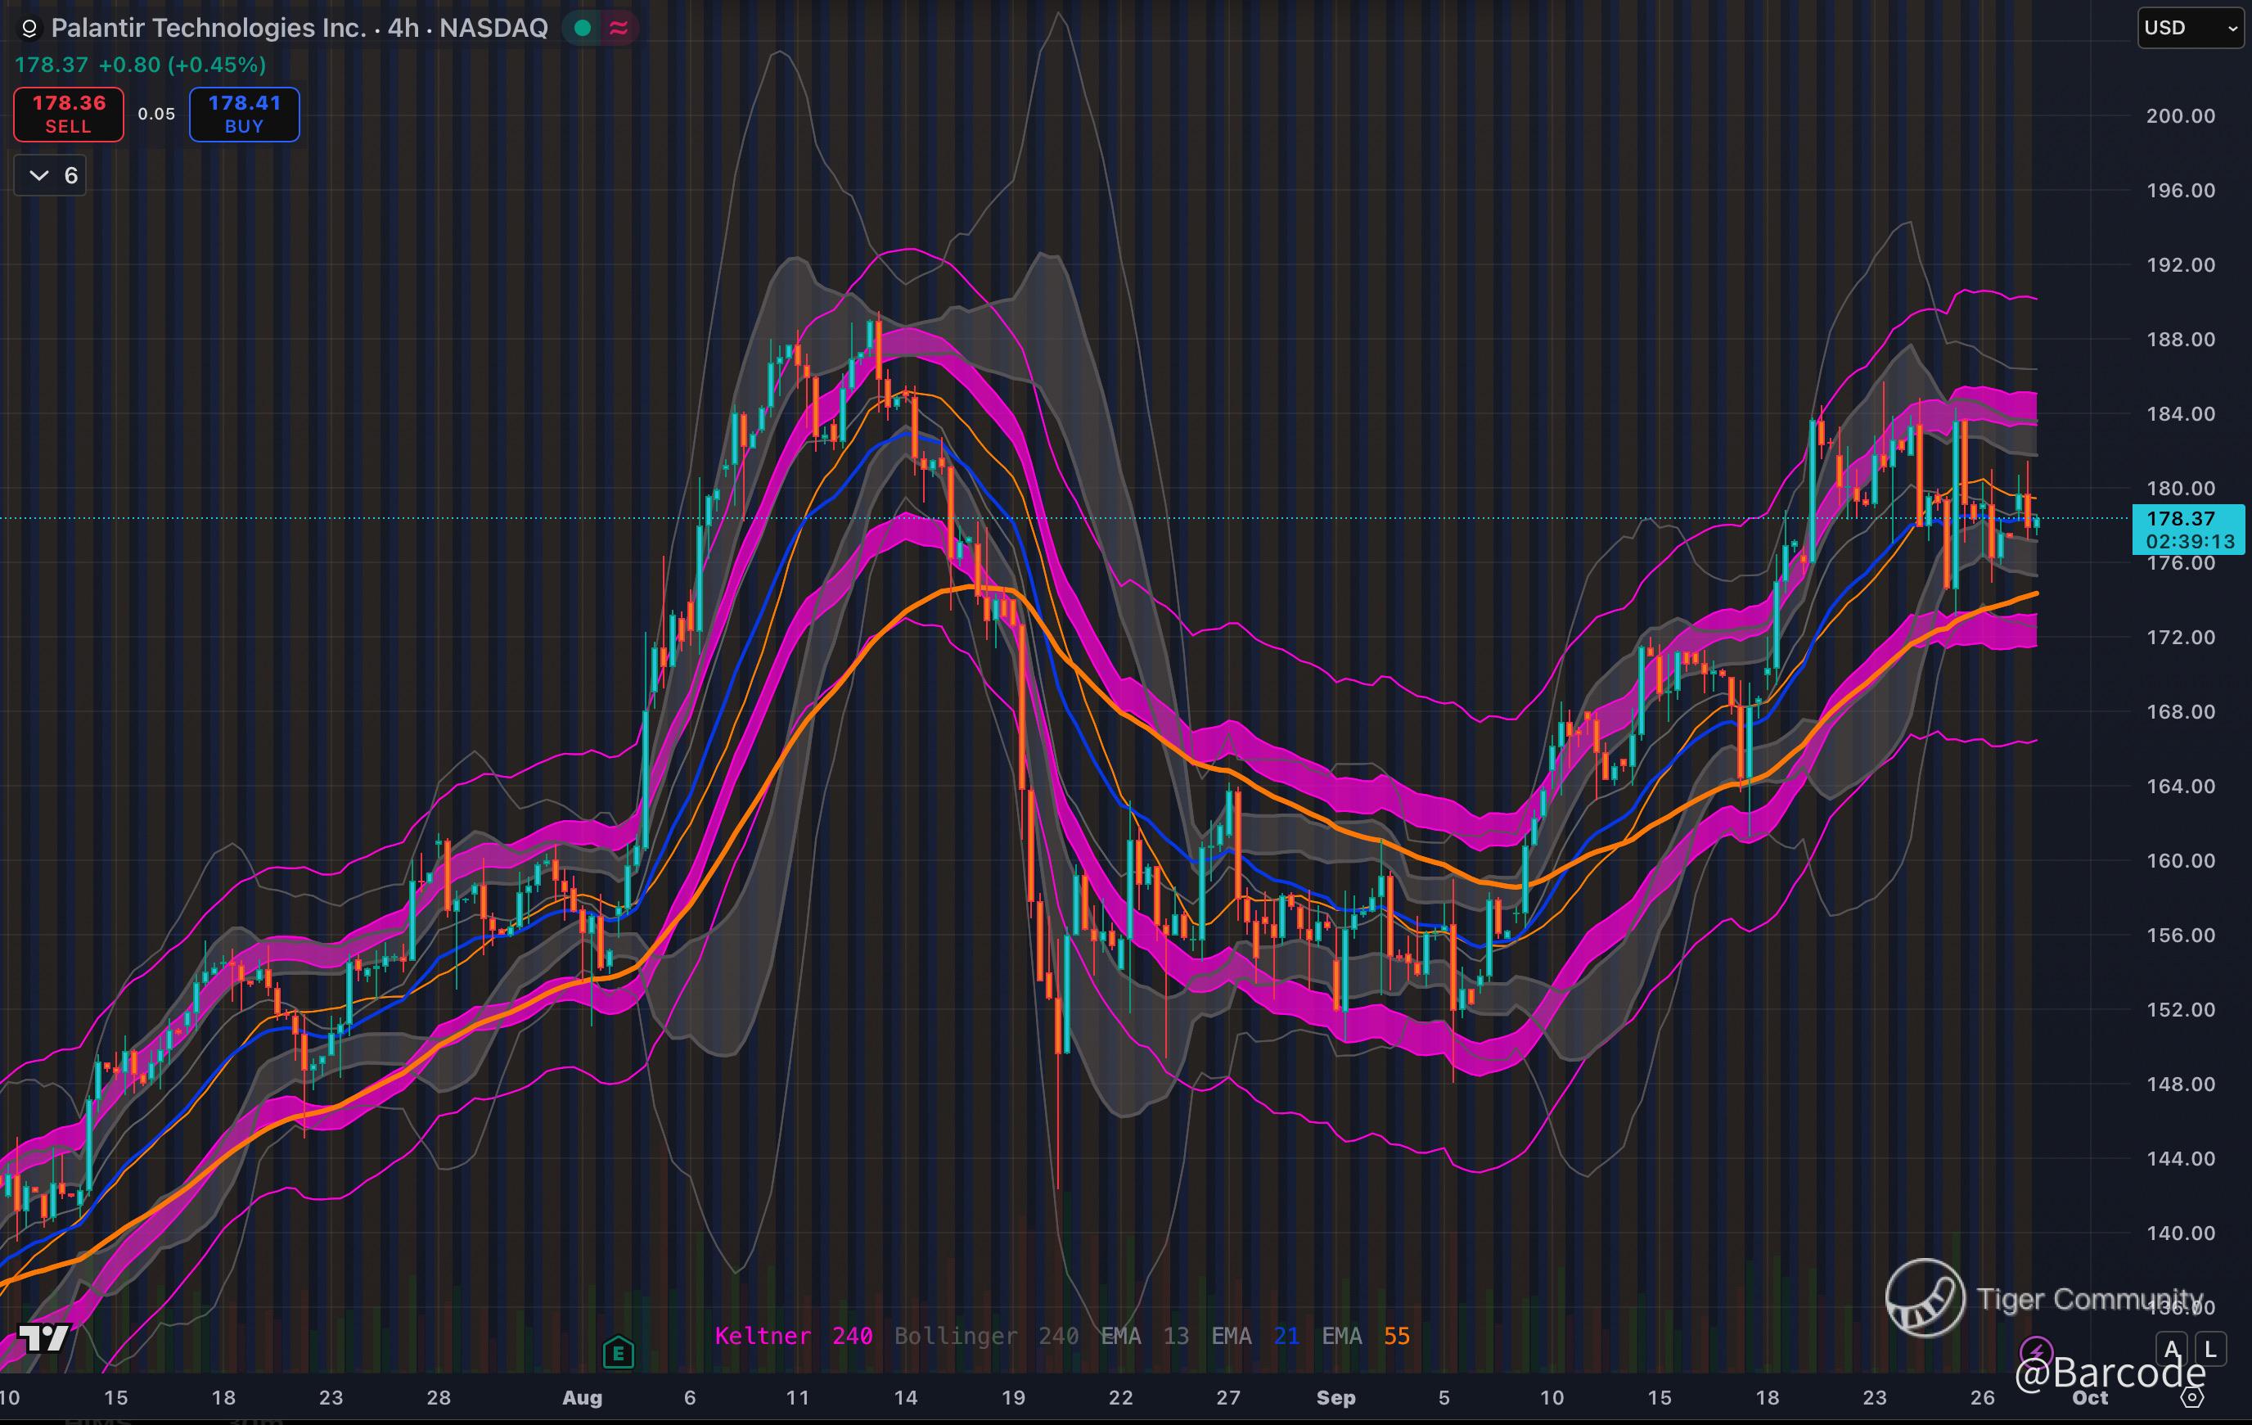Click the green market open status dot
The width and height of the screenshot is (2252, 1425).
(x=583, y=28)
